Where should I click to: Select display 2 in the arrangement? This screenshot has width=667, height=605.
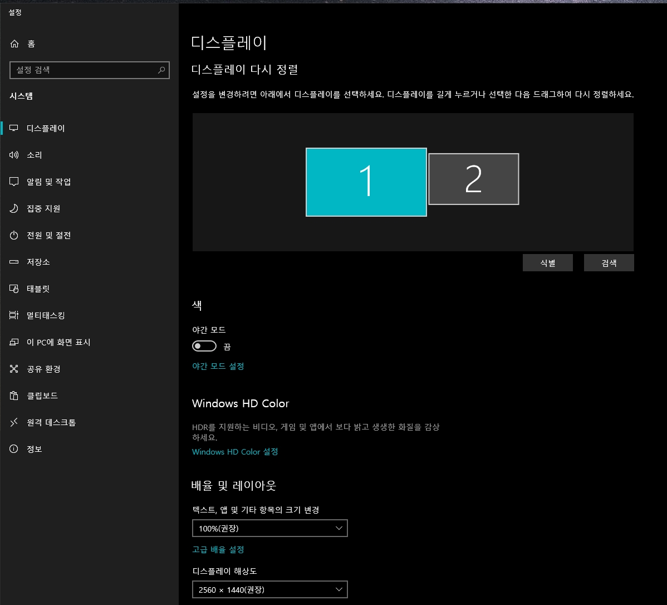point(473,179)
